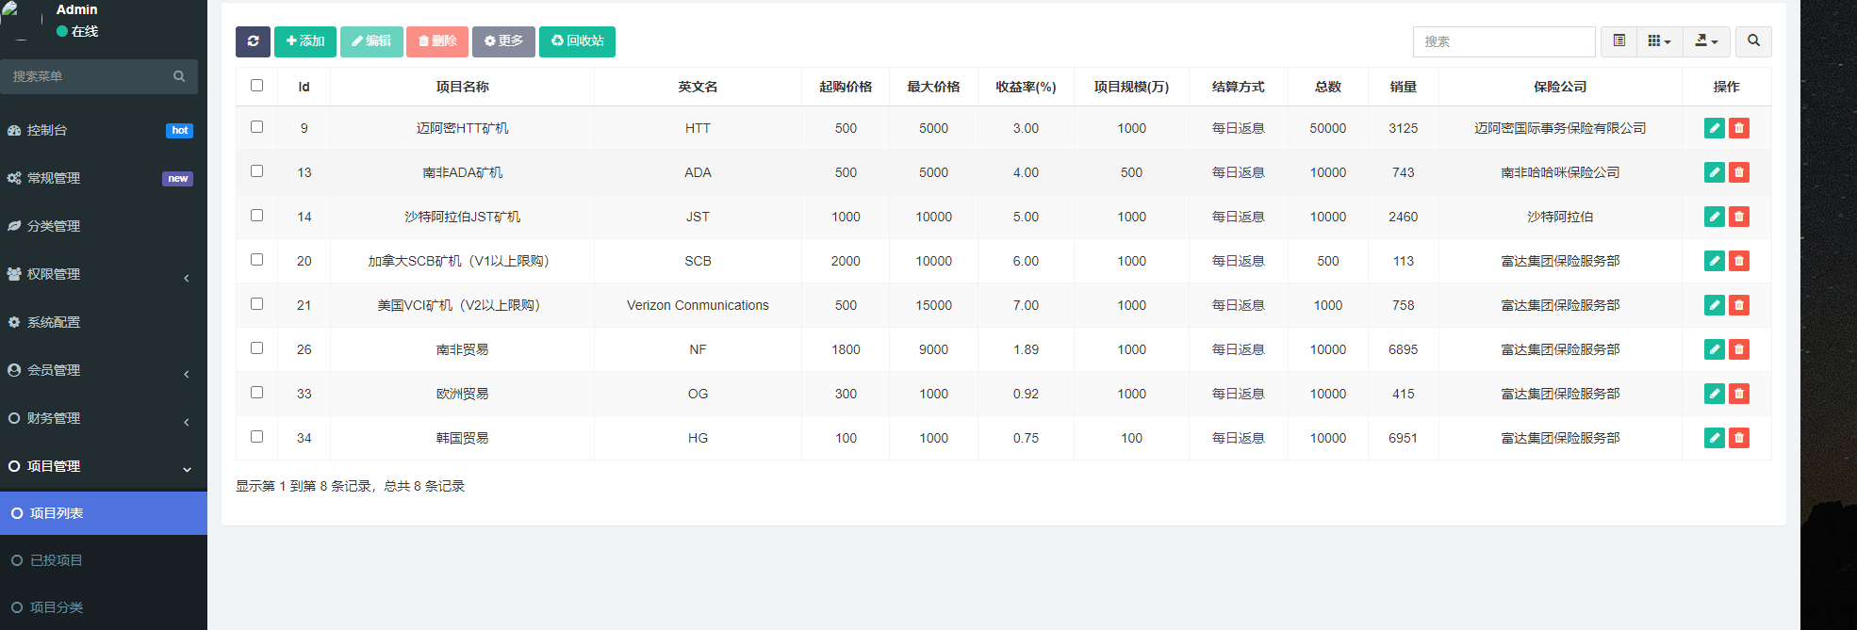Click edit pencil for 南非贸易 row
This screenshot has width=1857, height=630.
[1714, 349]
